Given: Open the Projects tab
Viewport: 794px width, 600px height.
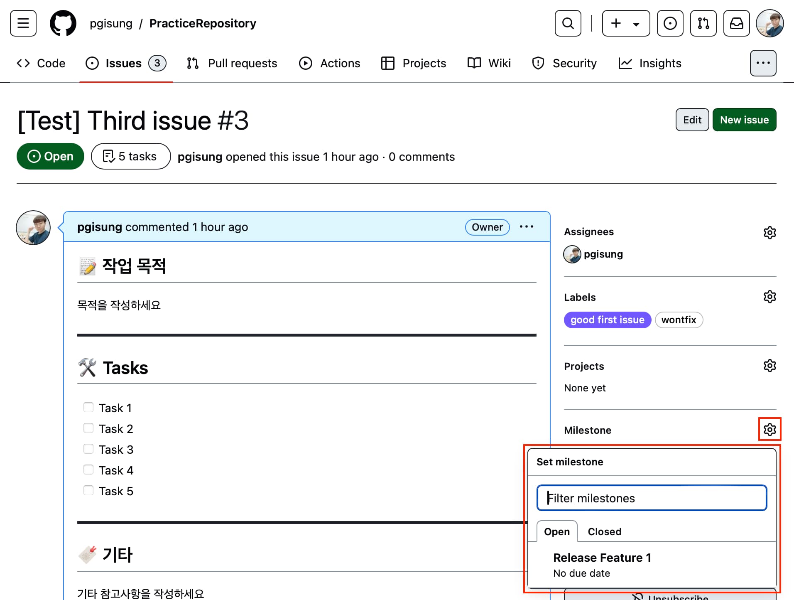Looking at the screenshot, I should tap(414, 63).
